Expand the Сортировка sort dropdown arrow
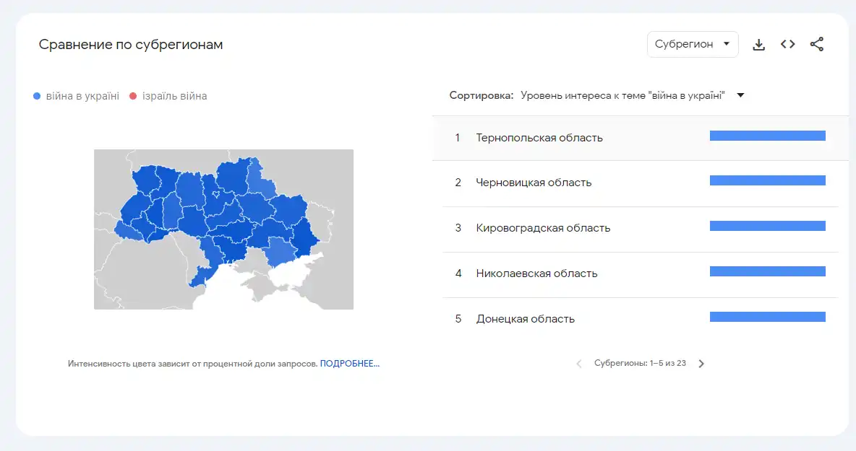Screen dimensions: 856x451 click(x=740, y=95)
